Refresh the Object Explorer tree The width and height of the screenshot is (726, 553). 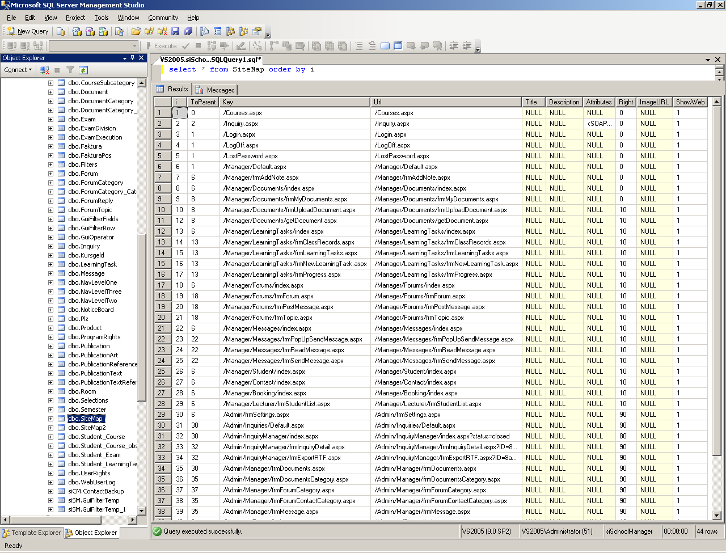coord(83,70)
